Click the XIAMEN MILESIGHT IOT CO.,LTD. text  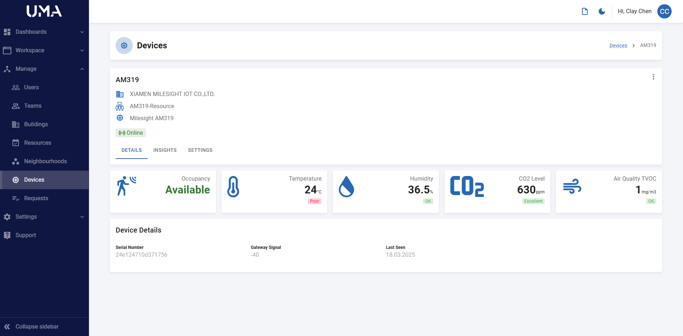(x=172, y=94)
